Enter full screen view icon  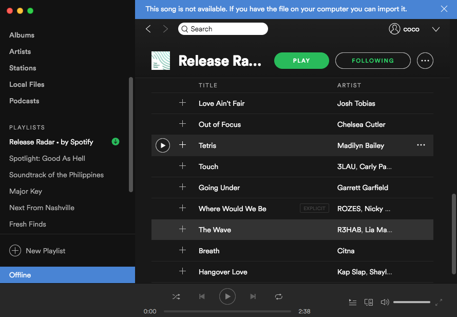[439, 303]
